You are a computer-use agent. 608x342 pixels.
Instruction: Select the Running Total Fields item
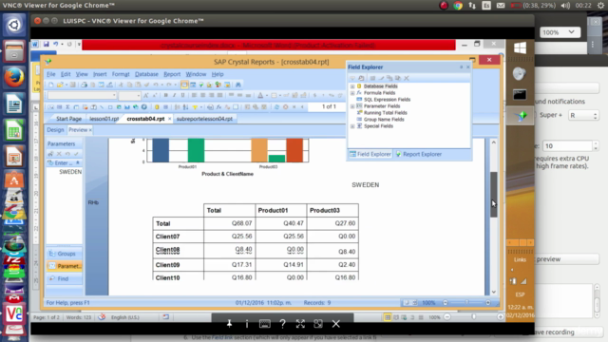tap(386, 113)
